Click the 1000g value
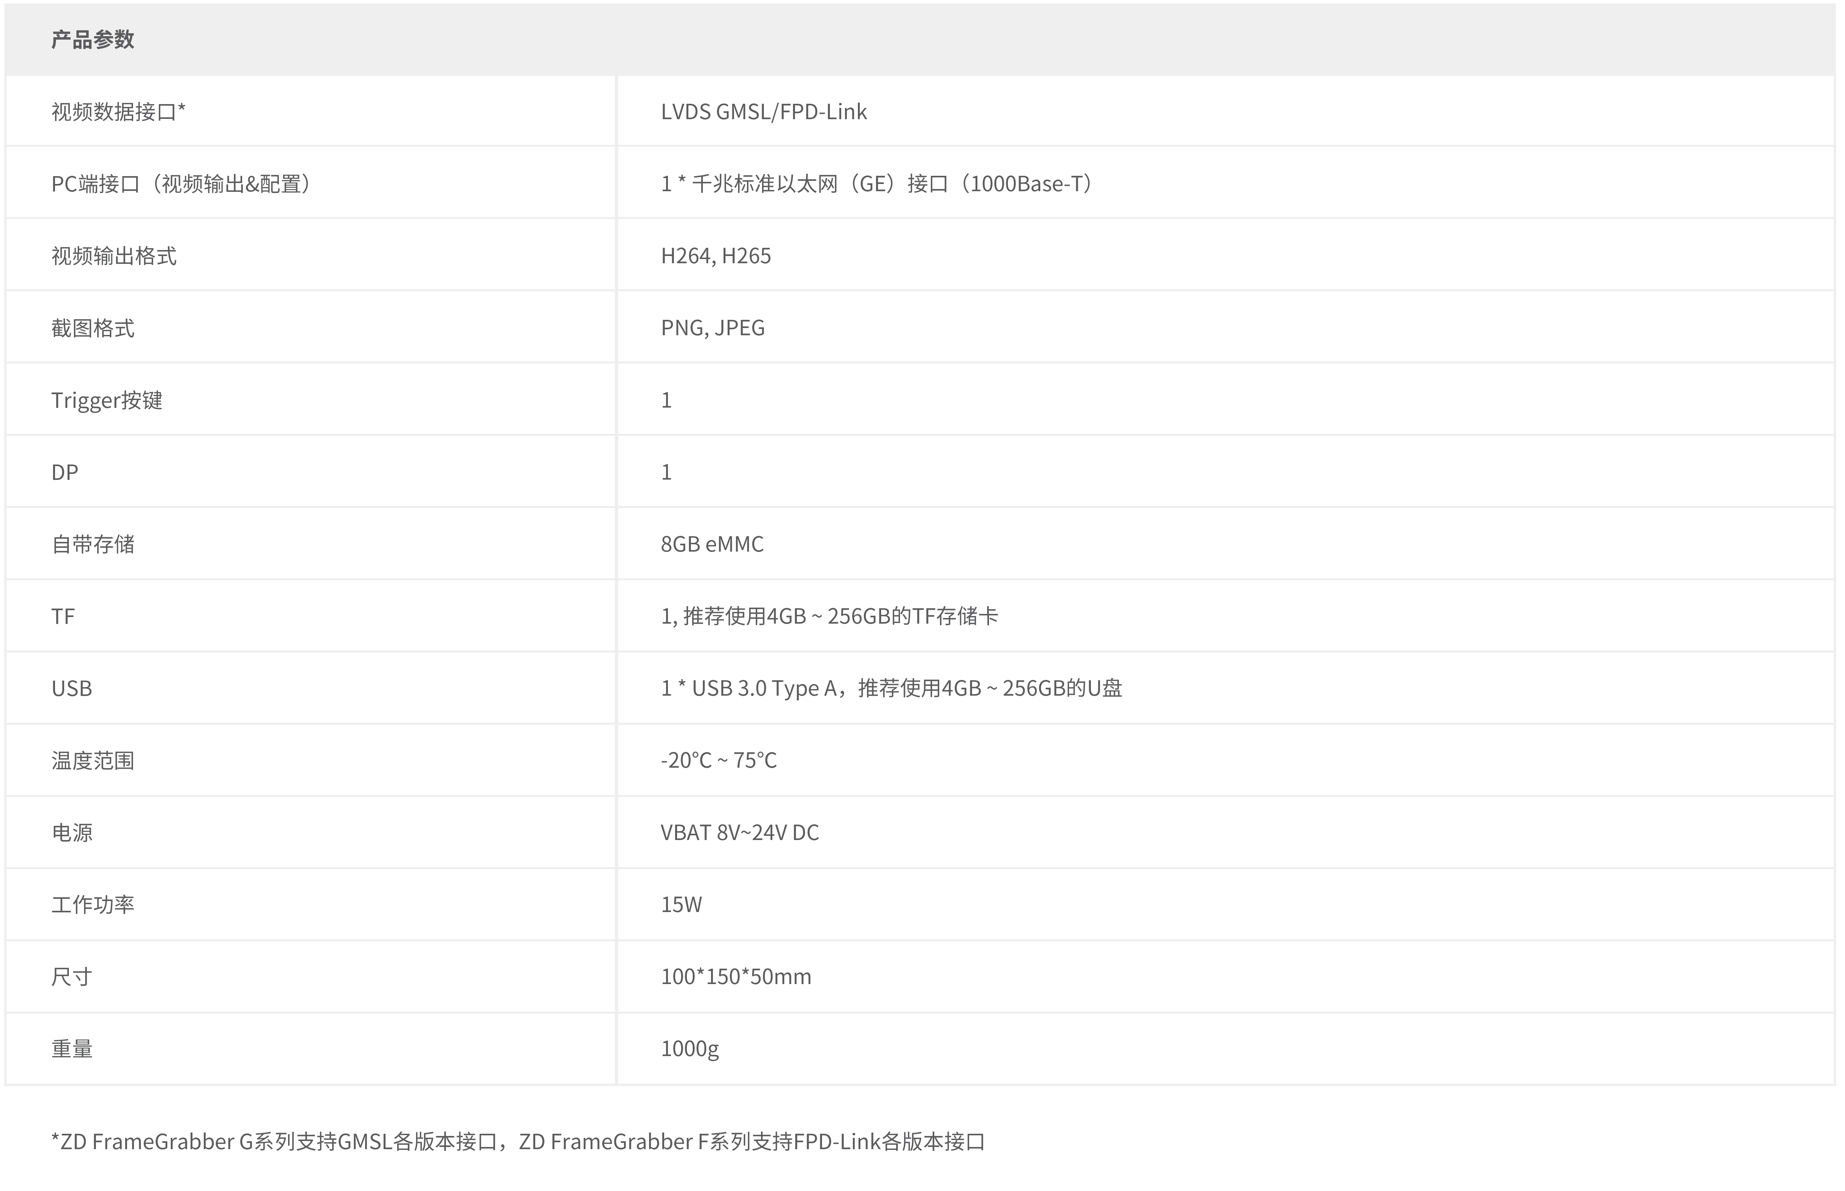This screenshot has height=1191, width=1845. coord(690,1049)
